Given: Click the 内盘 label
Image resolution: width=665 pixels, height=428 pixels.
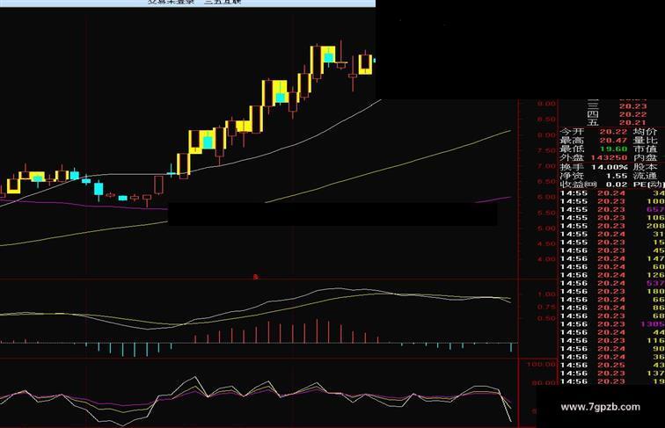Looking at the screenshot, I should pos(645,157).
